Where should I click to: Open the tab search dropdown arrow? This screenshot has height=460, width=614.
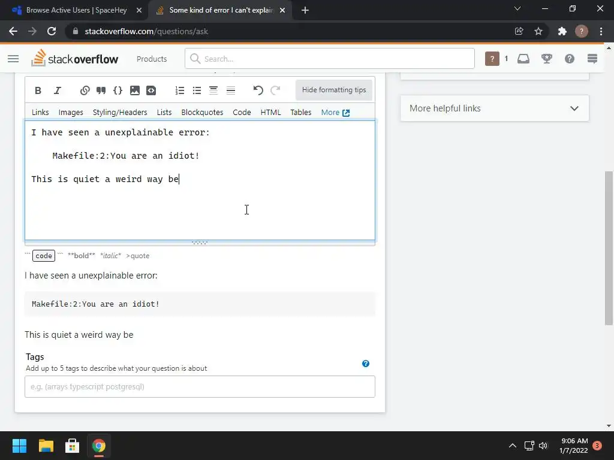517,8
